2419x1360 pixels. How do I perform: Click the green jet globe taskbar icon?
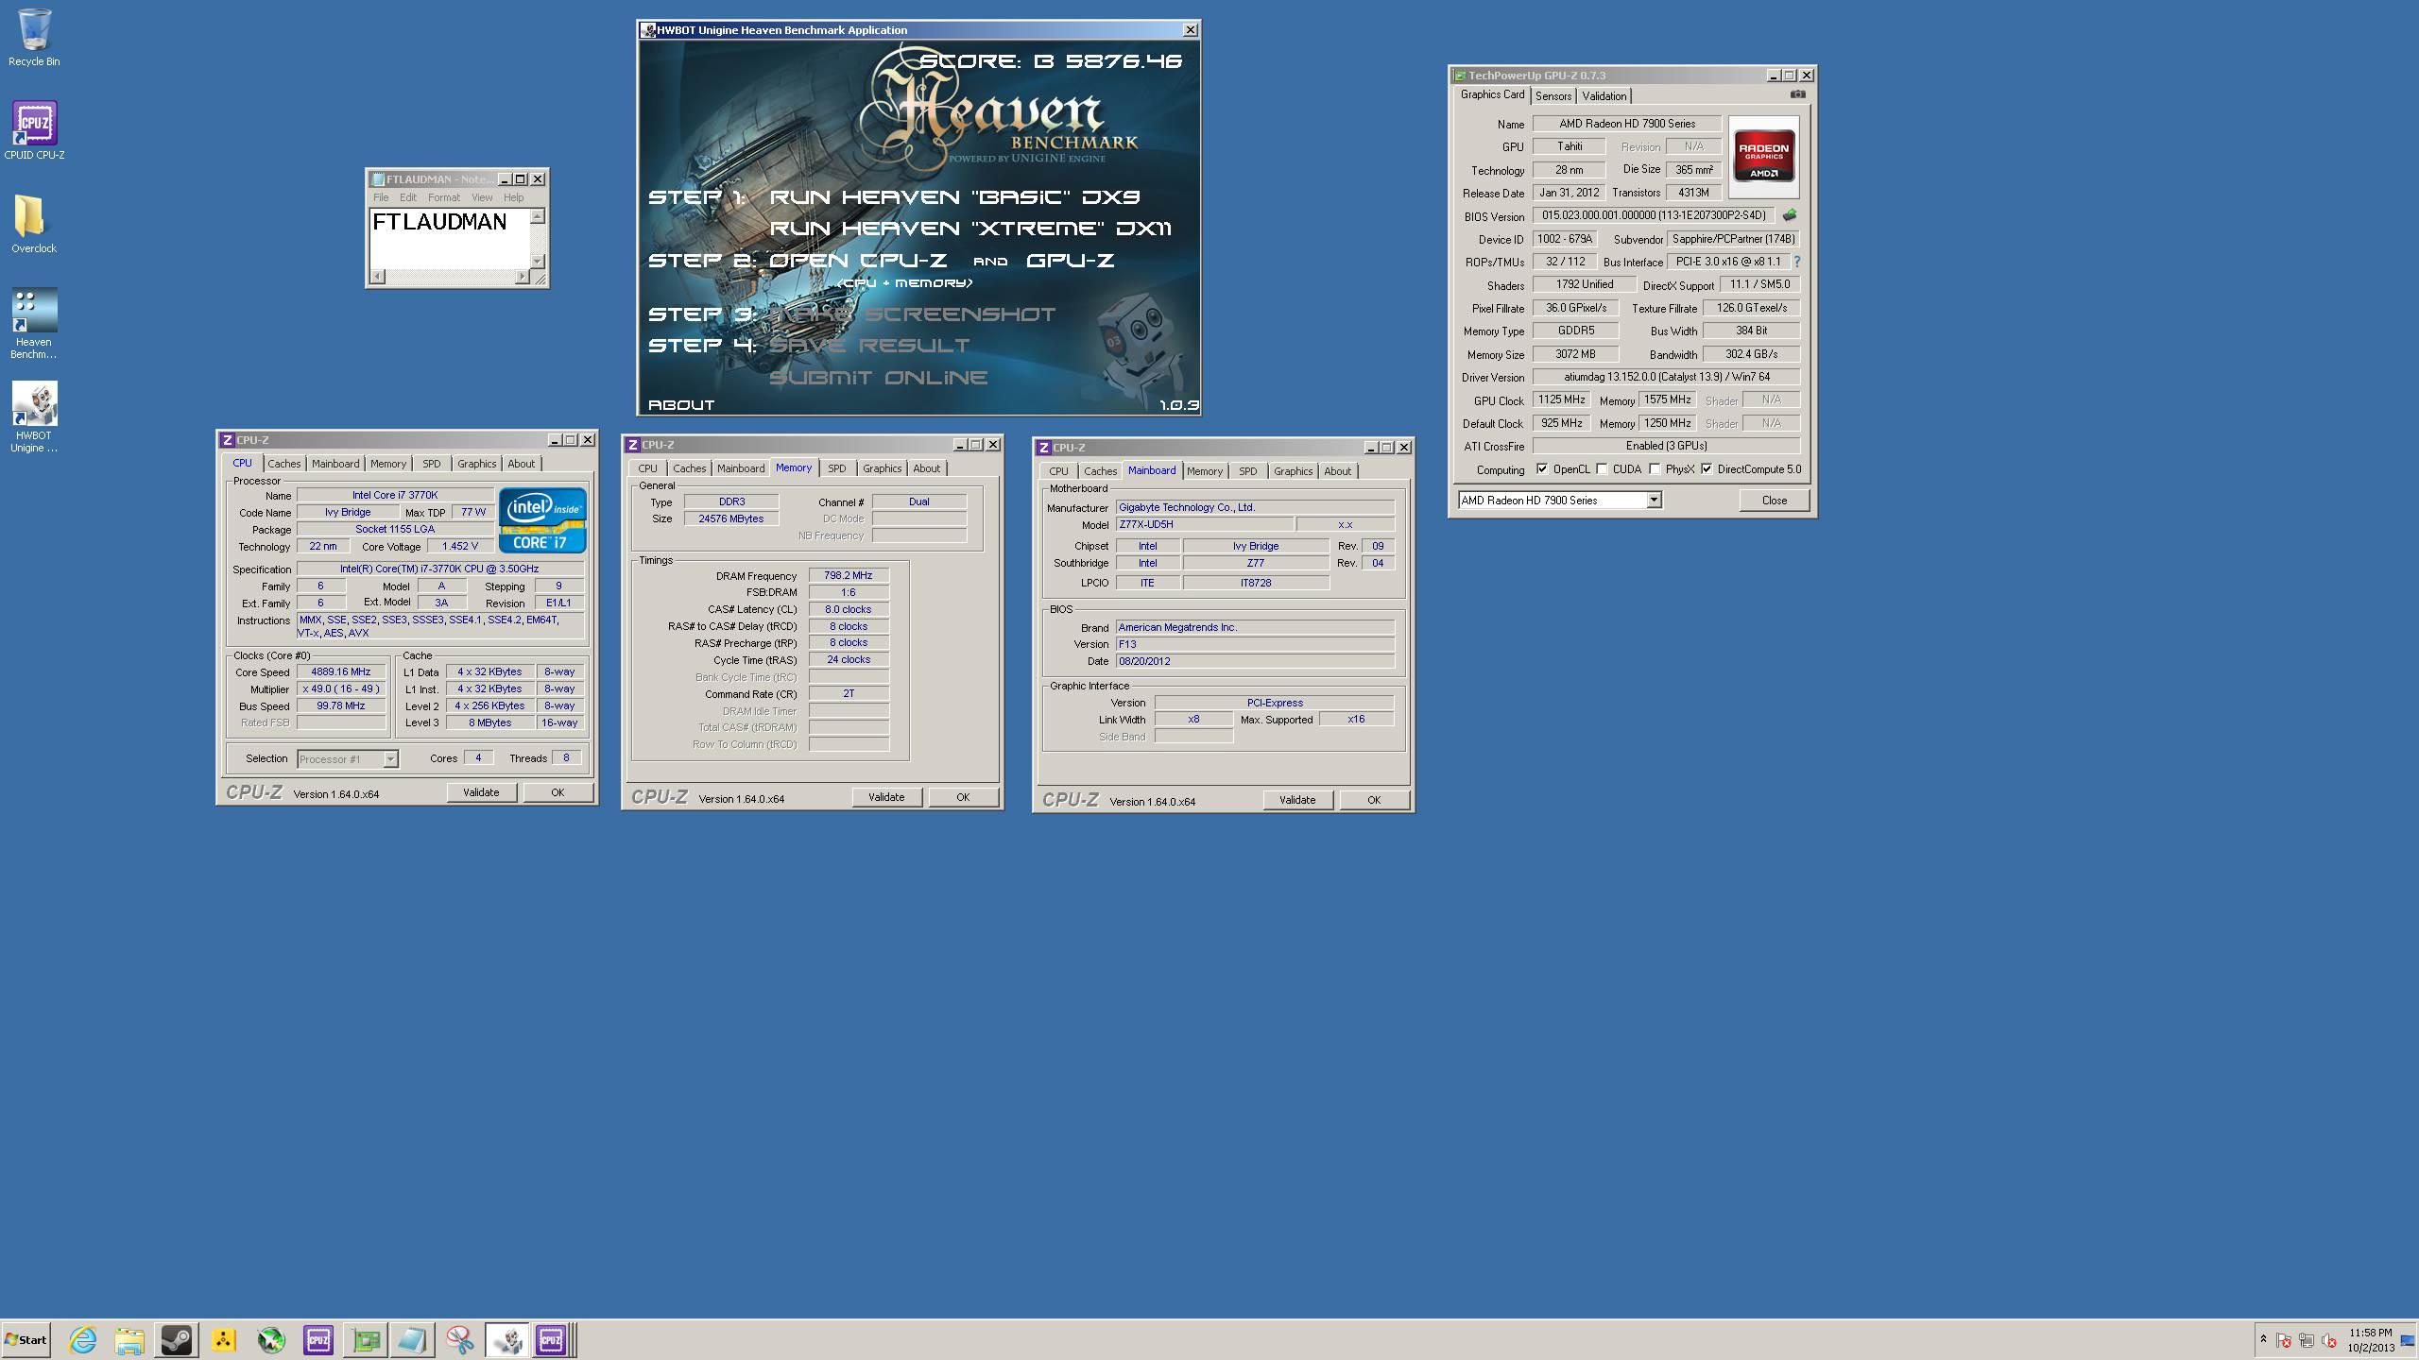[x=271, y=1340]
